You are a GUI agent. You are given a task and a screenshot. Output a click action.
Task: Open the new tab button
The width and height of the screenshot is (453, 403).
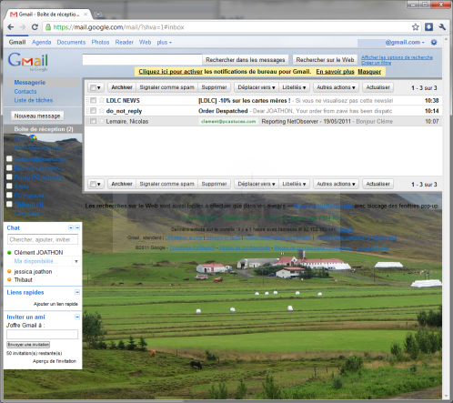pyautogui.click(x=98, y=15)
